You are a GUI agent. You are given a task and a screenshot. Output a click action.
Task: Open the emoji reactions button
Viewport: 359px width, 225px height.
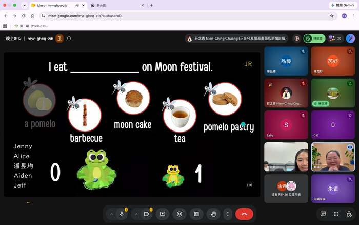180,214
